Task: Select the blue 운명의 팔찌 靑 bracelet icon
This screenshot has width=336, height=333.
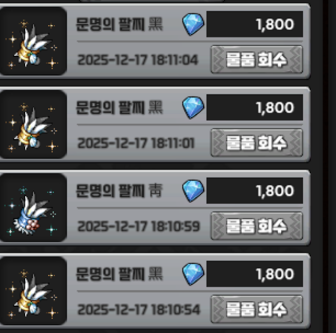Action: pyautogui.click(x=33, y=207)
